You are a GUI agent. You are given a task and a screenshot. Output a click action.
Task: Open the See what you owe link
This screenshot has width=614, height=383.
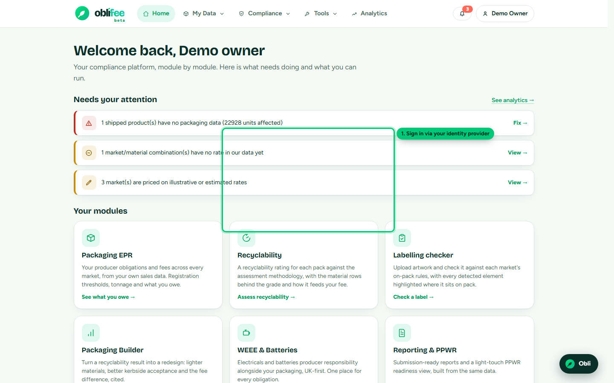click(x=108, y=297)
